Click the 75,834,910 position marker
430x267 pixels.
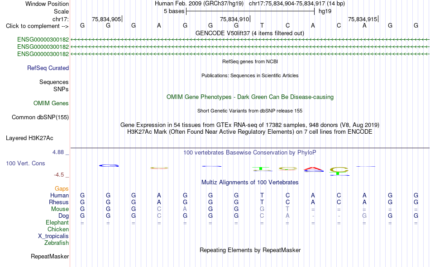pos(234,19)
